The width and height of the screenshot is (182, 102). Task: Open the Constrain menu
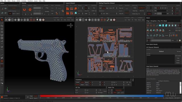(x=24, y=1)
